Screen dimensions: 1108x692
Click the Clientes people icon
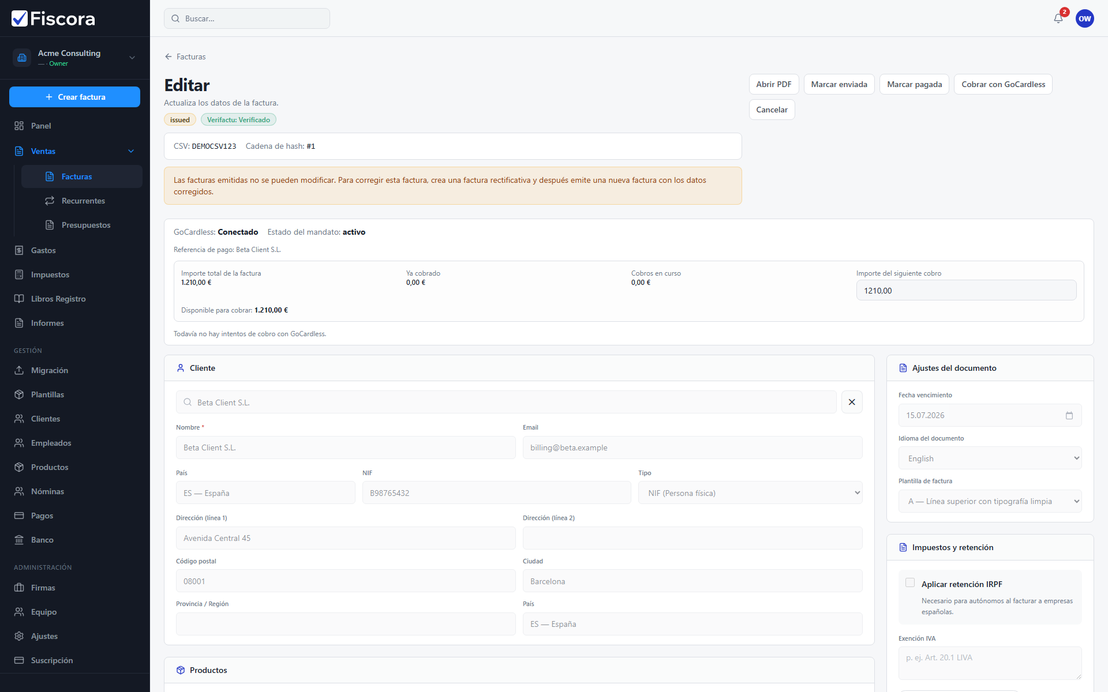(19, 419)
